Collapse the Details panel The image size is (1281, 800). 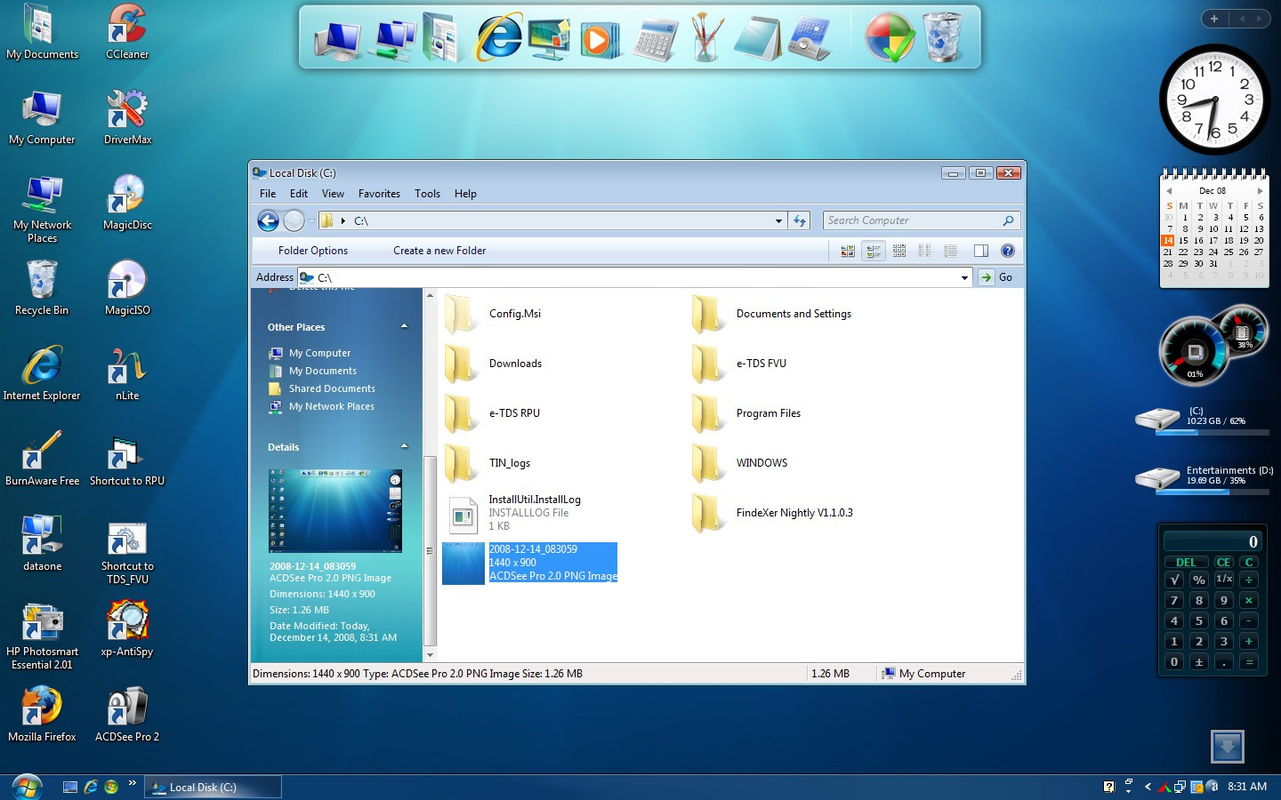pyautogui.click(x=404, y=446)
